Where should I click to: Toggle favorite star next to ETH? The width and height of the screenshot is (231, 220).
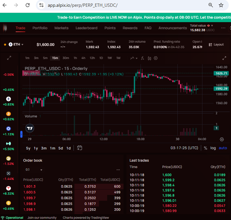(x=5, y=44)
